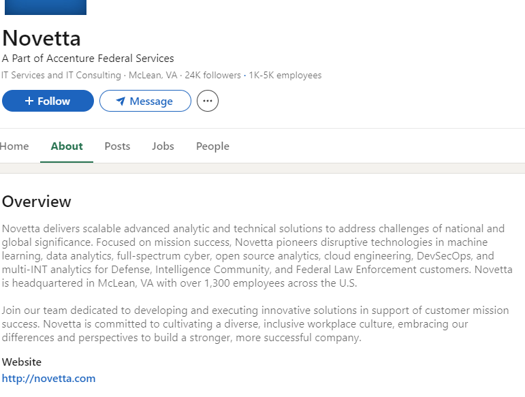
Task: Click the Accenture Federal Services tagline
Action: pyautogui.click(x=88, y=59)
